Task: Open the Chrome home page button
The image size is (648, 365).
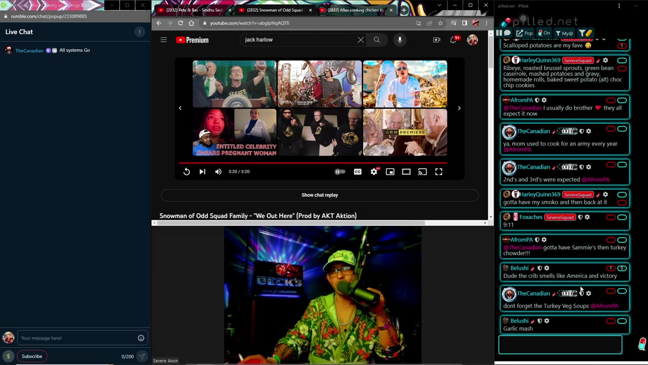Action: [x=191, y=23]
